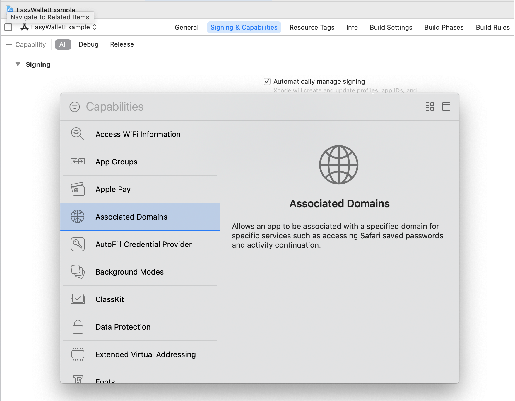
Task: Choose the Data Protection label
Action: [x=123, y=327]
